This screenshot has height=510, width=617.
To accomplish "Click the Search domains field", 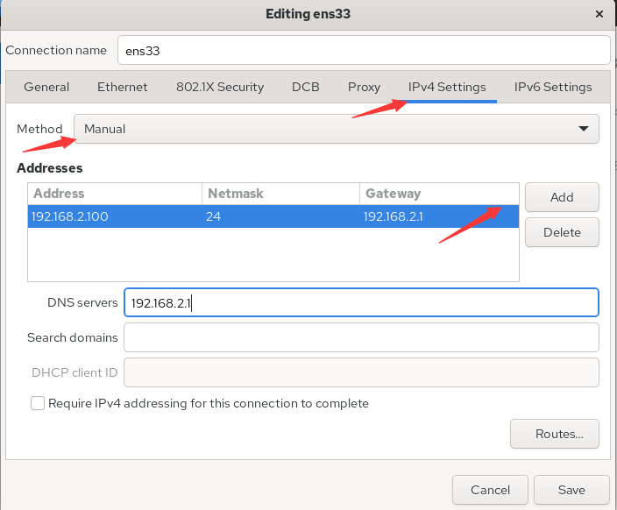I will pos(361,337).
